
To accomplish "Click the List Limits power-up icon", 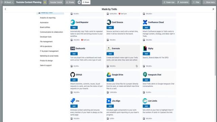I will (145, 101).
